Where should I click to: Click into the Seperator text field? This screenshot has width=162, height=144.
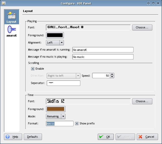[x=63, y=83]
